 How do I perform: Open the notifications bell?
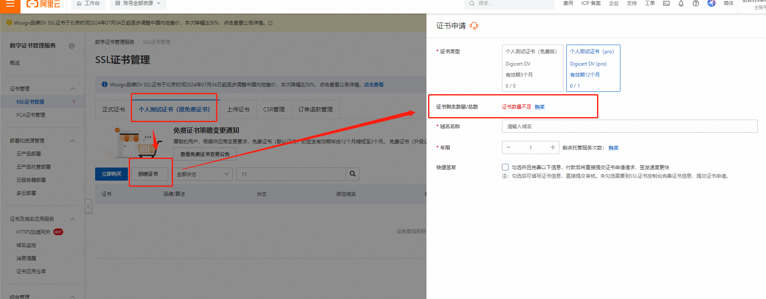pyautogui.click(x=681, y=4)
